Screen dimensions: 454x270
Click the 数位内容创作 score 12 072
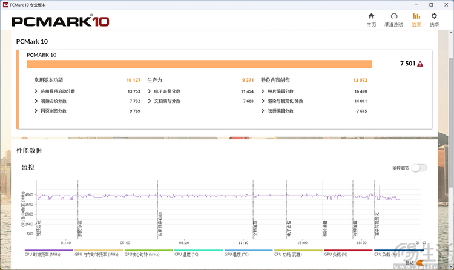coord(360,80)
